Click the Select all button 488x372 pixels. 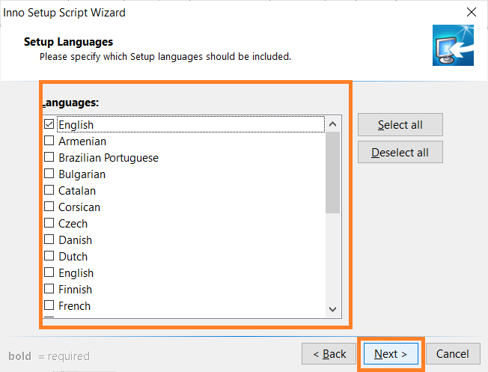pos(400,125)
